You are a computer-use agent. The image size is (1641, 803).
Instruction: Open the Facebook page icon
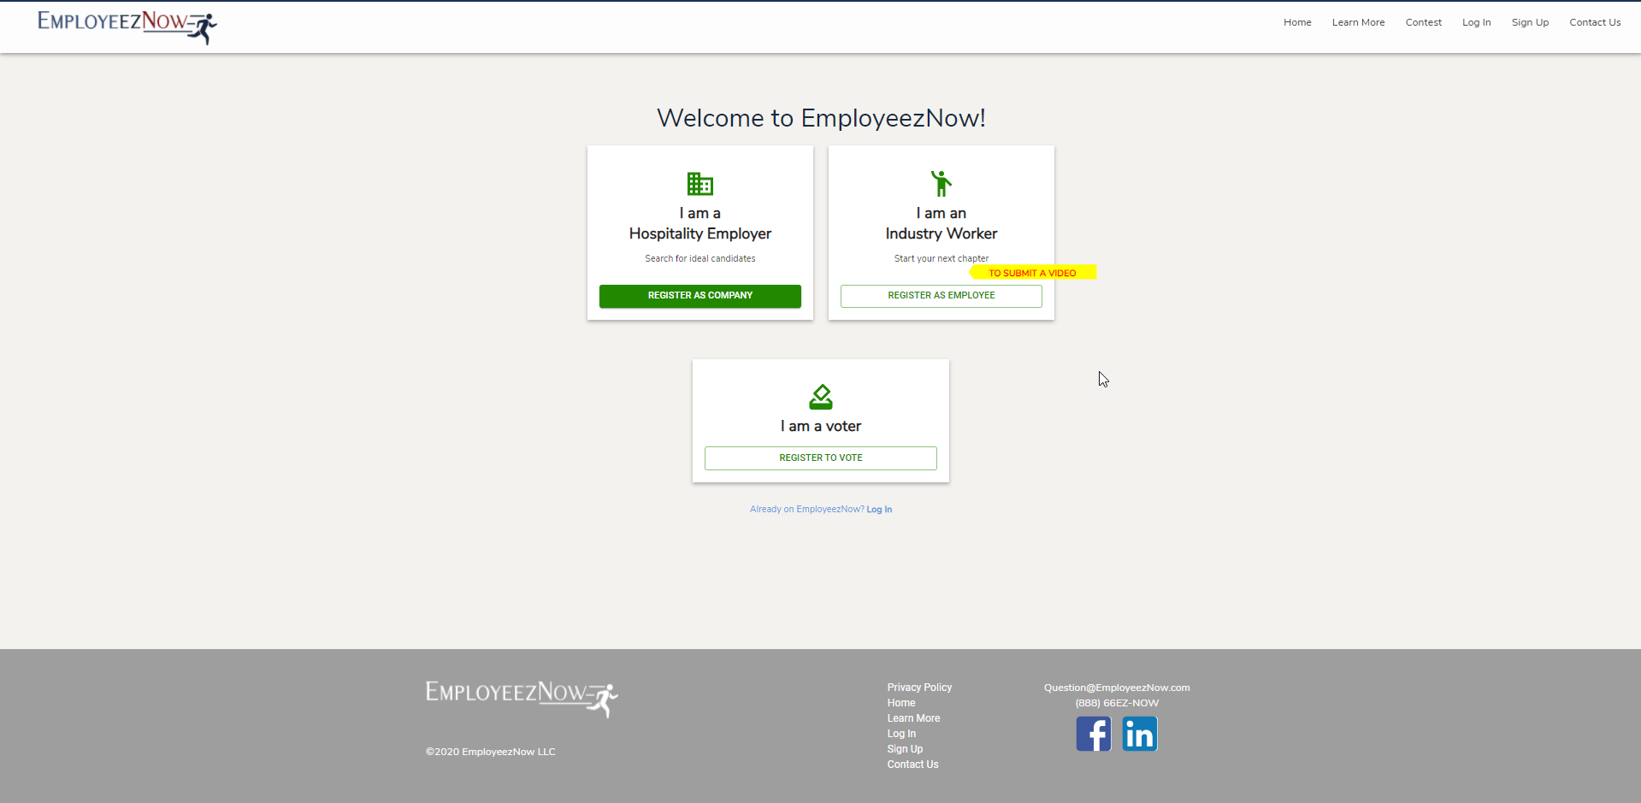click(x=1093, y=734)
